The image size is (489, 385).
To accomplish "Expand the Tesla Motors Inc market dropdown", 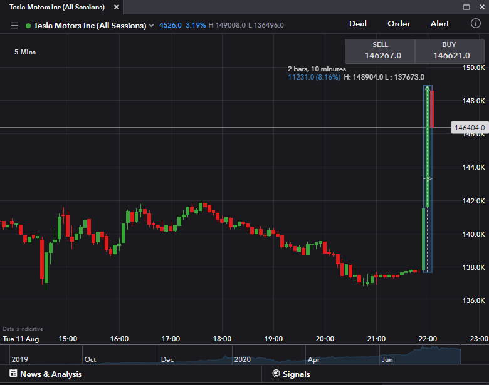I will (152, 25).
